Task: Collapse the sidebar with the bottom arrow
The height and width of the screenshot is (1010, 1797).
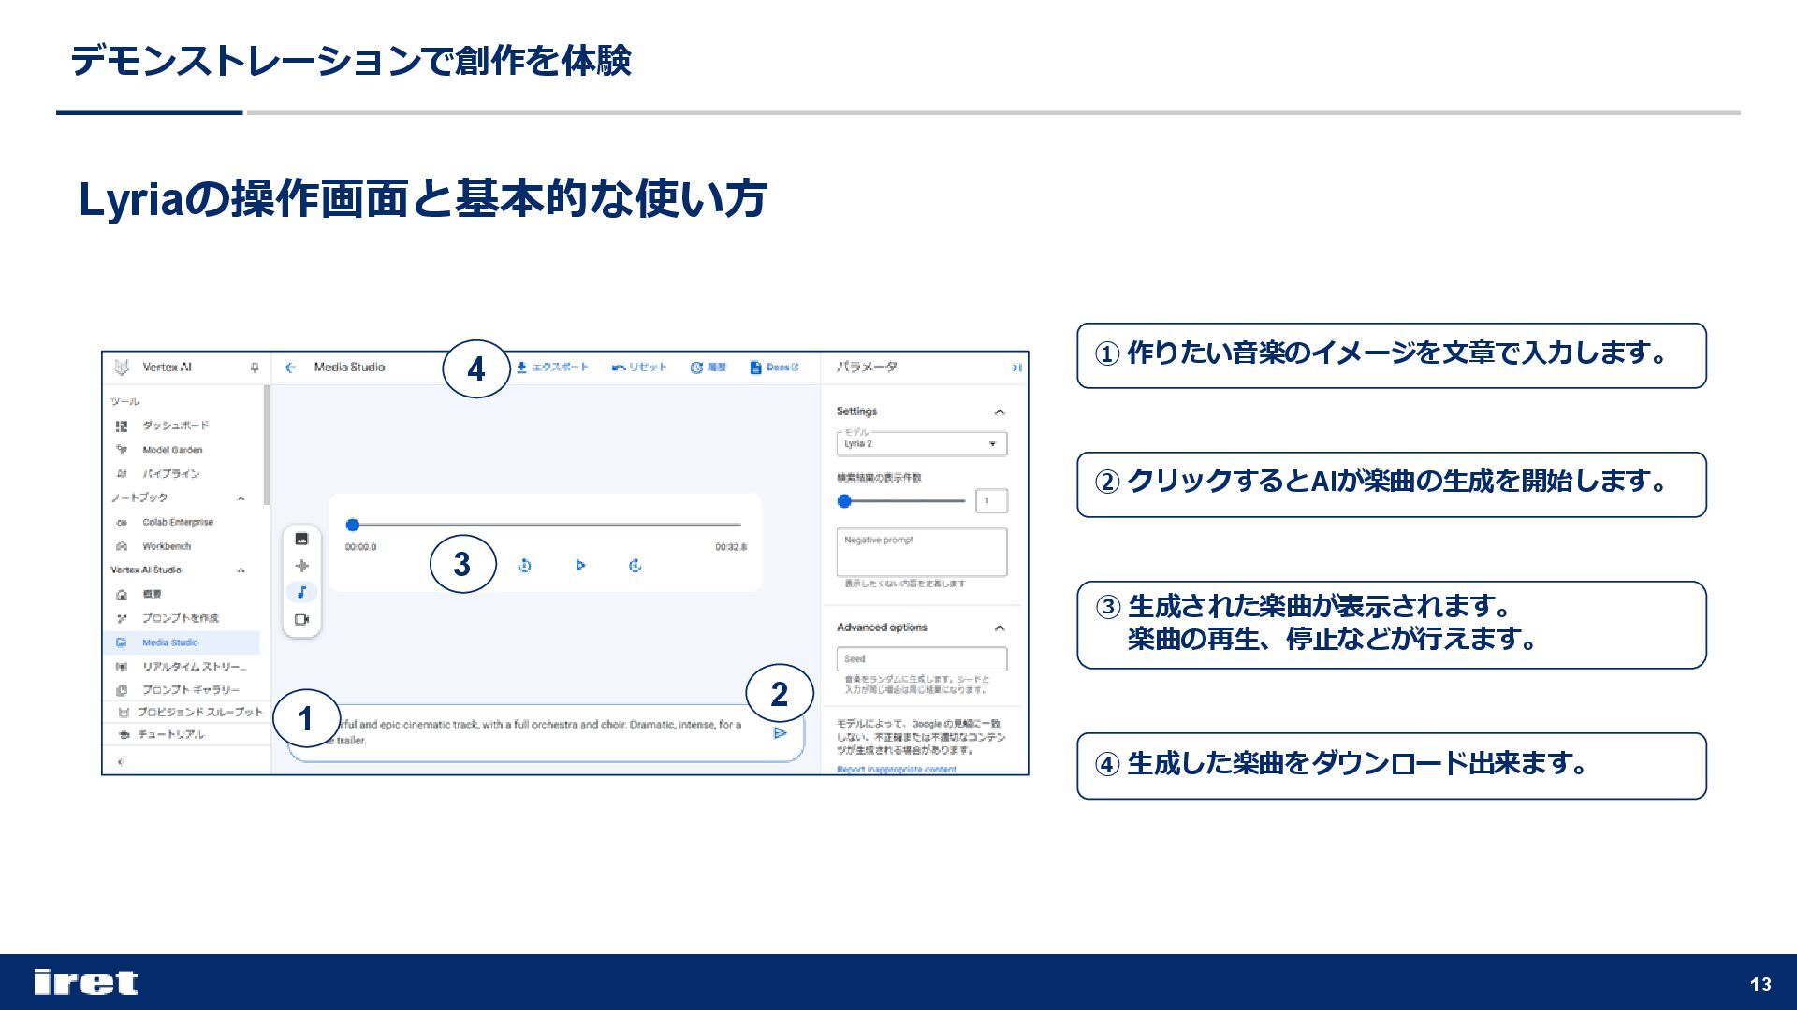Action: 121,762
